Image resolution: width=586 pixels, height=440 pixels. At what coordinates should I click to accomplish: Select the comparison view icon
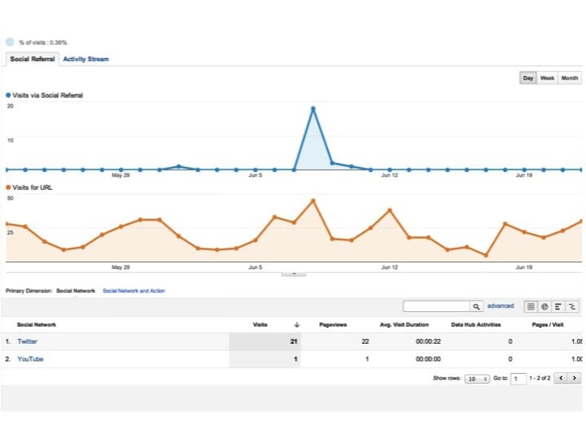point(572,306)
